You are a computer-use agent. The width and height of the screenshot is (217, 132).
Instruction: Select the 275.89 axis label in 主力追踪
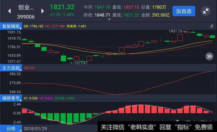point(15,83)
